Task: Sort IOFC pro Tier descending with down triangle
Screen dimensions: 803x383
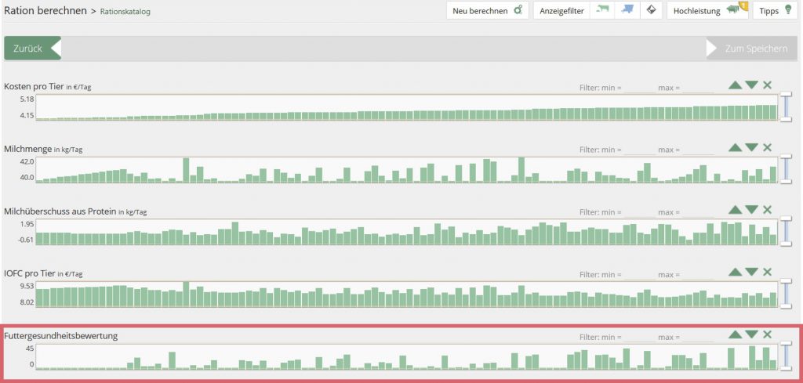Action: point(751,272)
